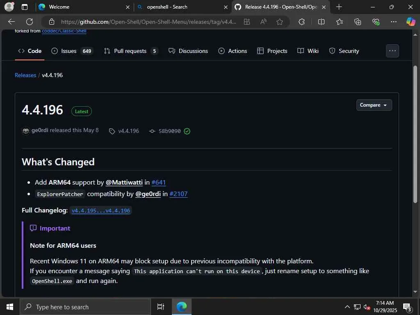Activate Read aloud icon
The width and height of the screenshot is (420, 315).
click(263, 22)
